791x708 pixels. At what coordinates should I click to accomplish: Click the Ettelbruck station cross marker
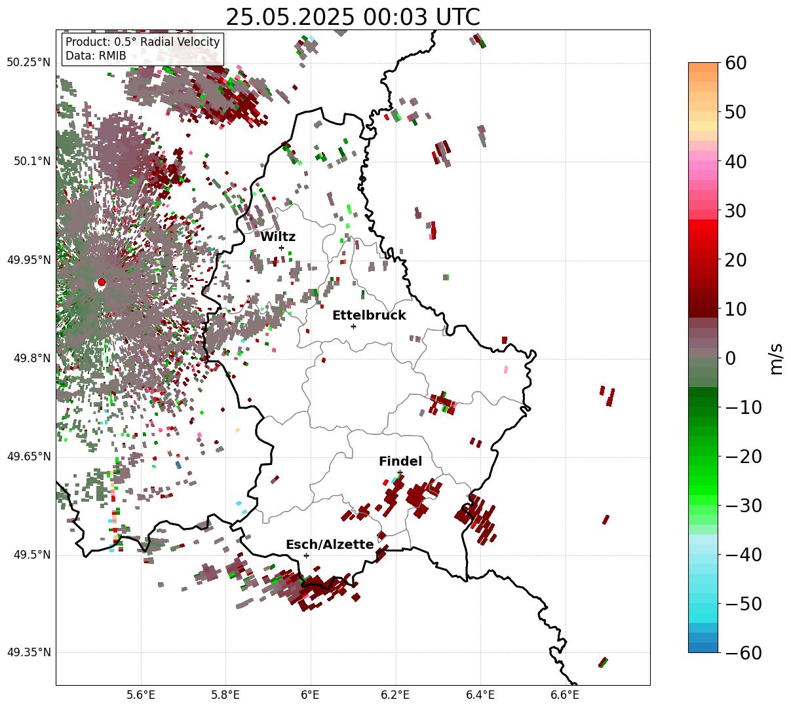[353, 326]
